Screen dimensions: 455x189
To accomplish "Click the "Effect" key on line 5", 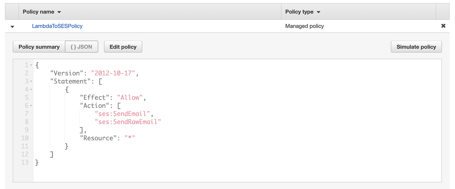I will click(95, 97).
